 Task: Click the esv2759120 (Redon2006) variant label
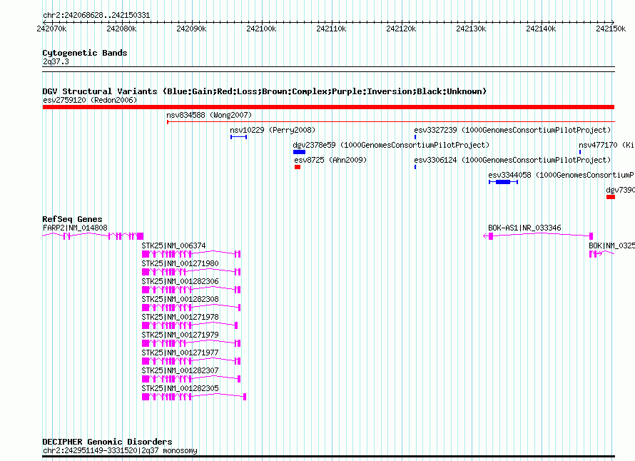click(90, 100)
